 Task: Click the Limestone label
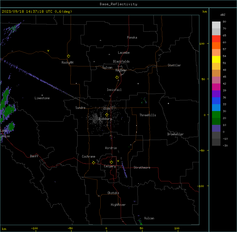(x=42, y=98)
